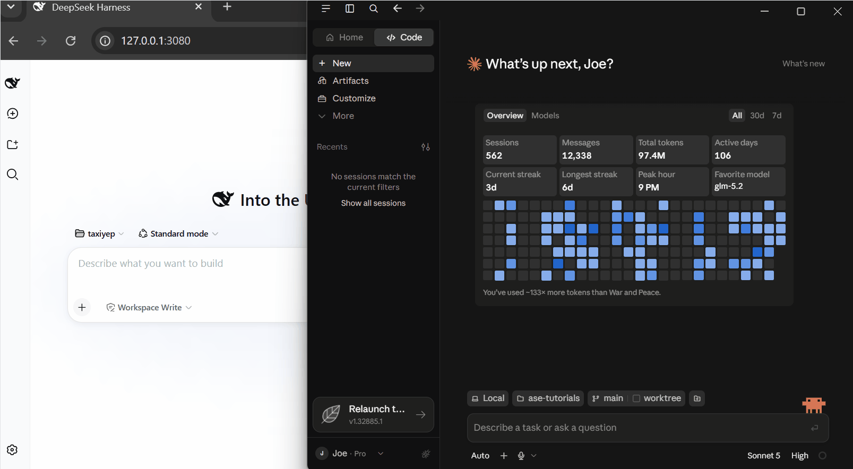Select the All time range

point(737,116)
